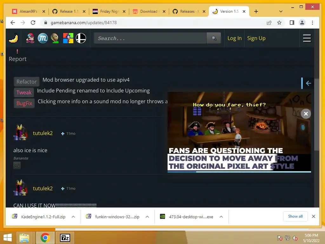
Task: Click the plus icon beside the second 11mo
Action: click(x=63, y=189)
